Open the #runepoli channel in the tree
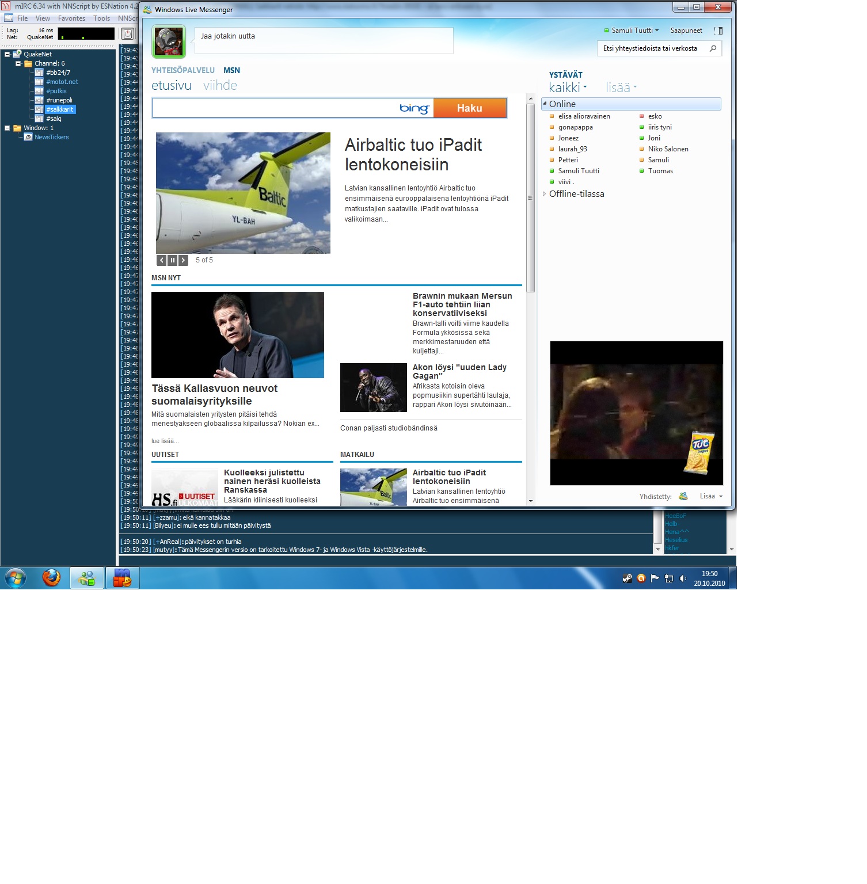Viewport: 867px width, 884px height. pyautogui.click(x=59, y=100)
